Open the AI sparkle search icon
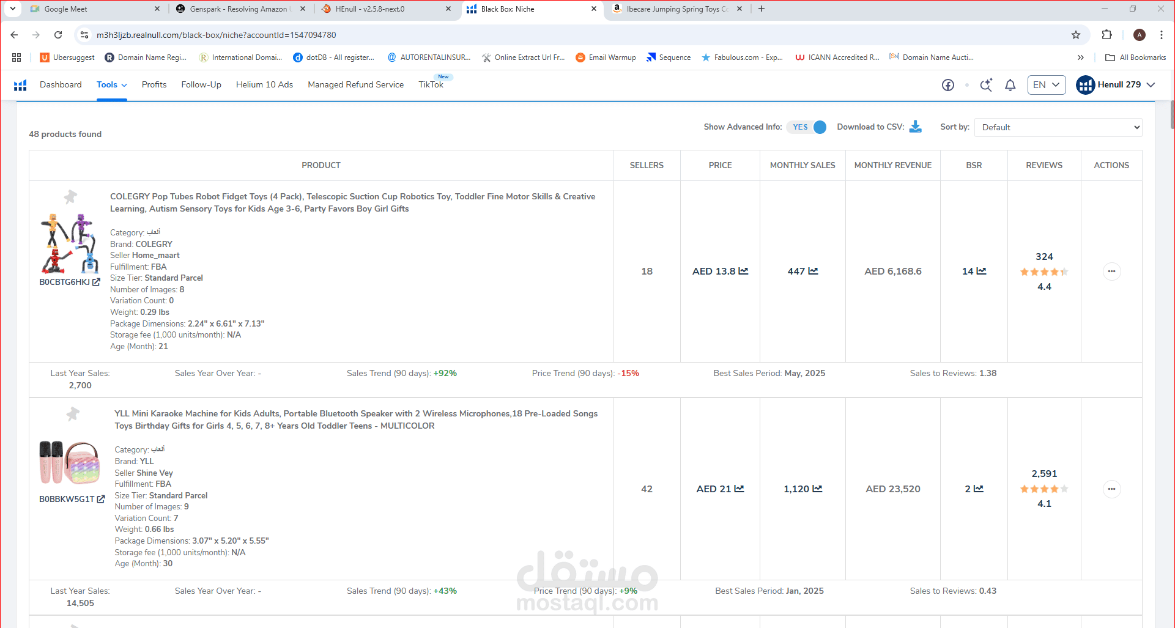This screenshot has height=628, width=1175. coord(986,85)
